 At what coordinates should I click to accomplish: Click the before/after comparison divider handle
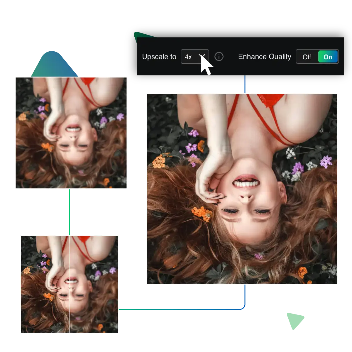point(69,284)
